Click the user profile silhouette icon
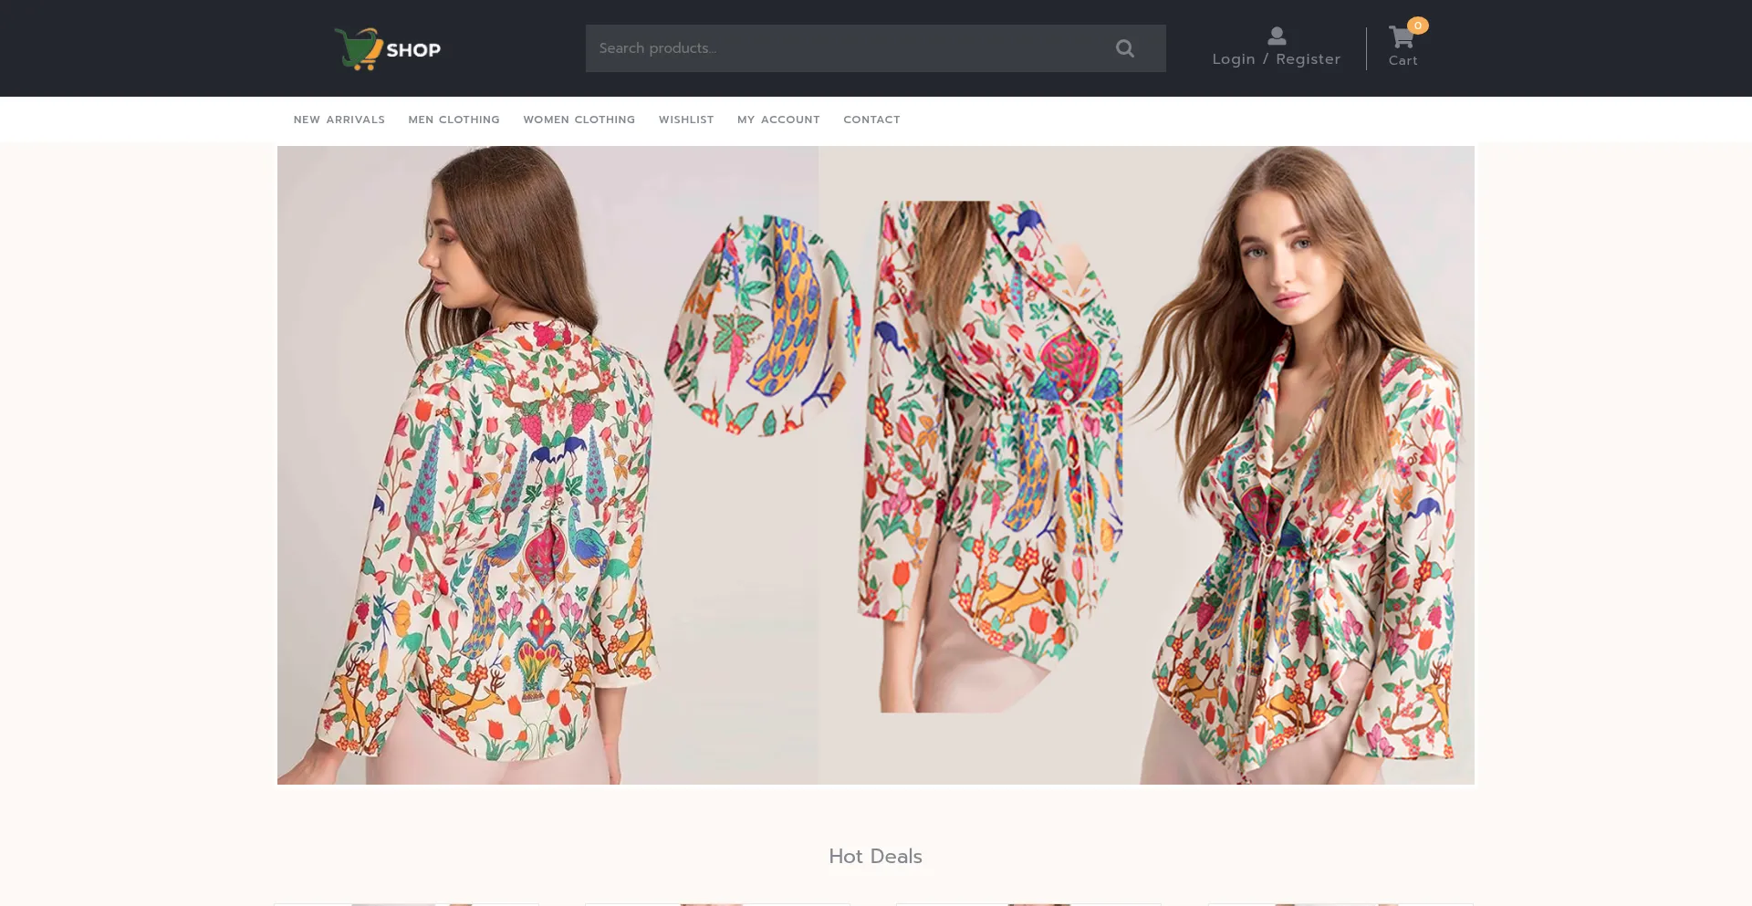 (x=1277, y=36)
